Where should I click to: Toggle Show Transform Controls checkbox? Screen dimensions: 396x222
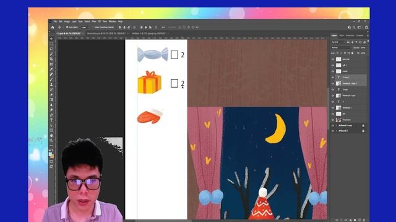click(x=93, y=27)
